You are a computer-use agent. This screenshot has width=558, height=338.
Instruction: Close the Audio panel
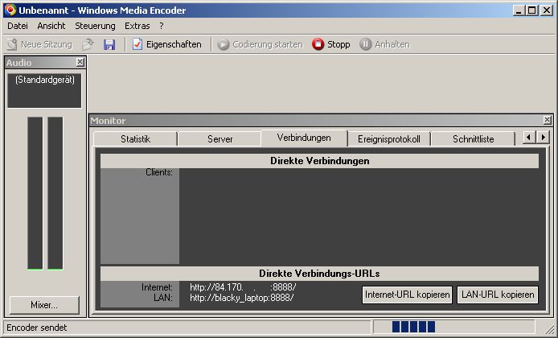click(x=80, y=62)
